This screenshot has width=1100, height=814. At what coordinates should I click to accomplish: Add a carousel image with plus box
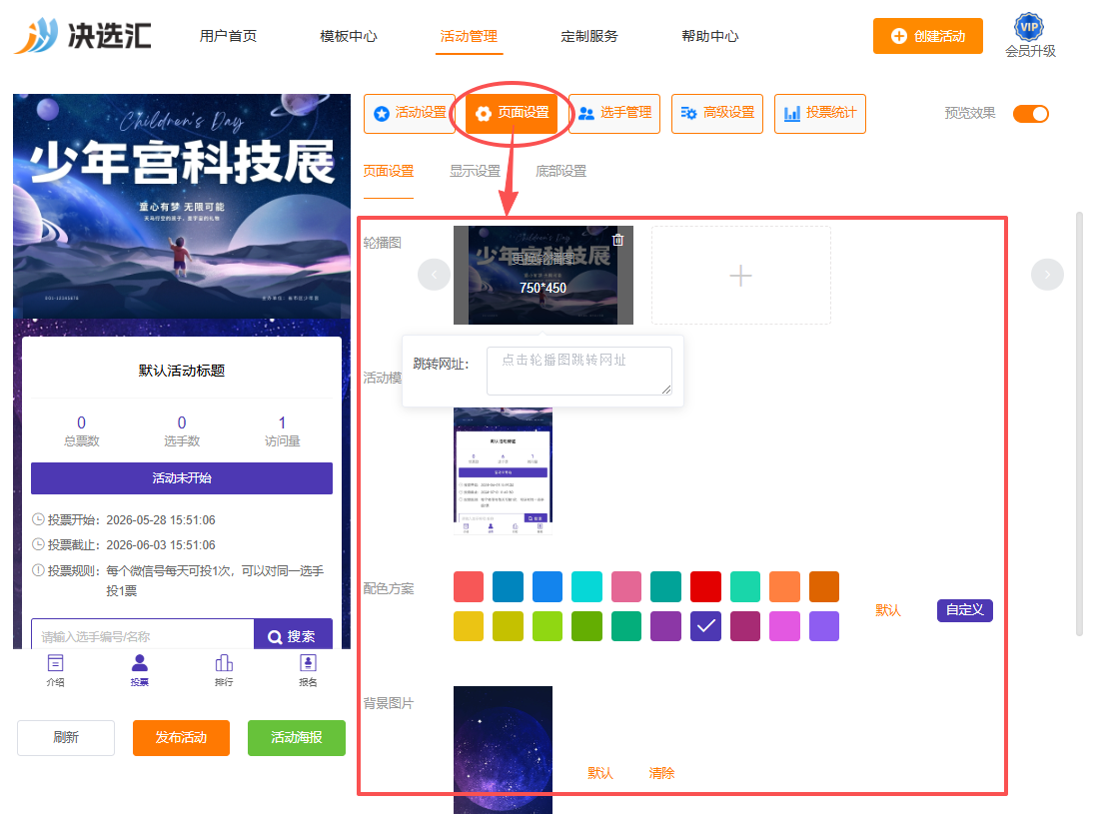740,275
